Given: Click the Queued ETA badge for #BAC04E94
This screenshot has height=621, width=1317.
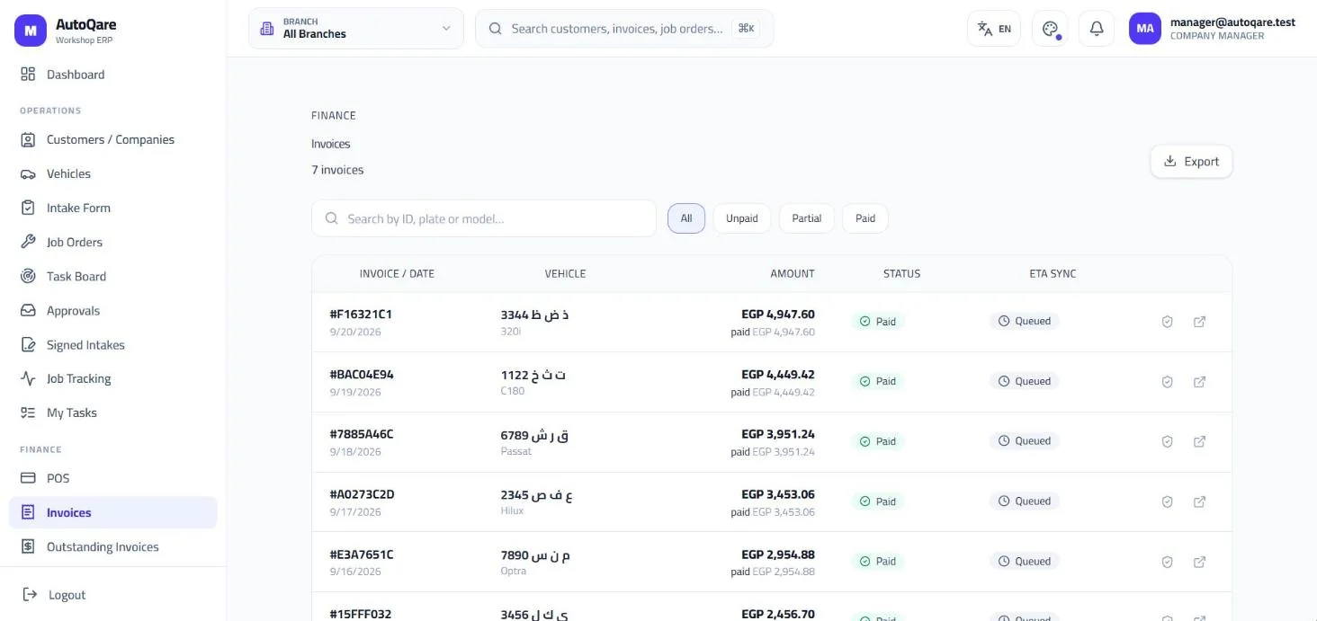Looking at the screenshot, I should tap(1025, 381).
